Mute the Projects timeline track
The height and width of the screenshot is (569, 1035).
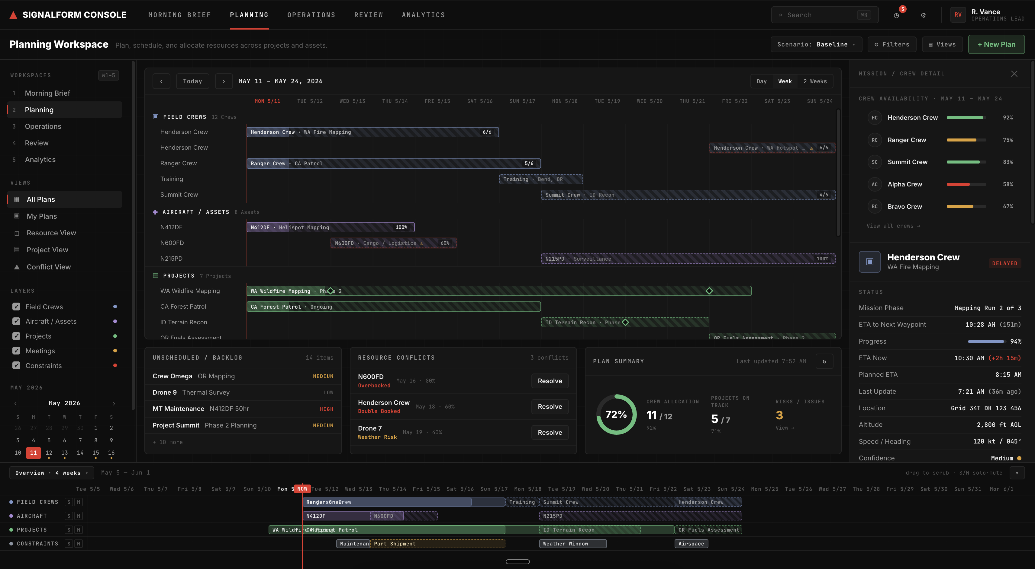click(78, 530)
